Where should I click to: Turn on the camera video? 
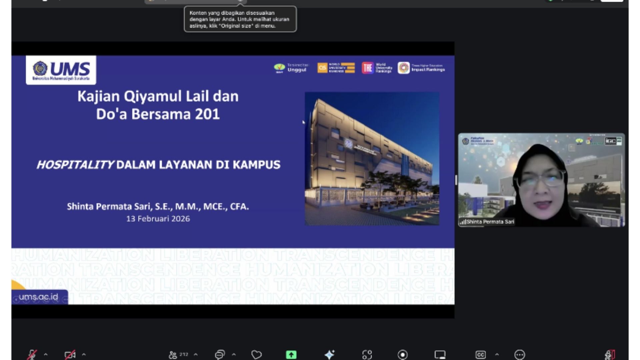(70, 355)
